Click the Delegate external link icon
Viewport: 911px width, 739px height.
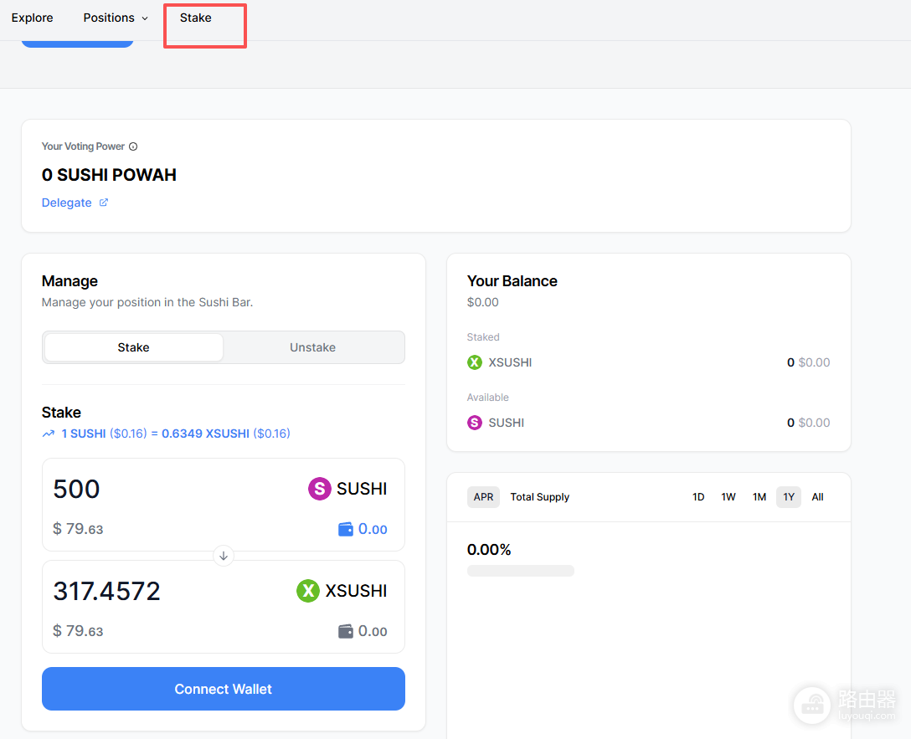click(x=104, y=202)
